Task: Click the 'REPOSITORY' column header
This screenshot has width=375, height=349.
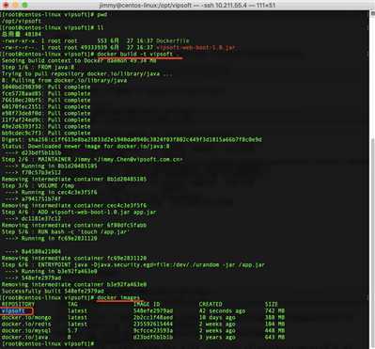Action: [18, 304]
